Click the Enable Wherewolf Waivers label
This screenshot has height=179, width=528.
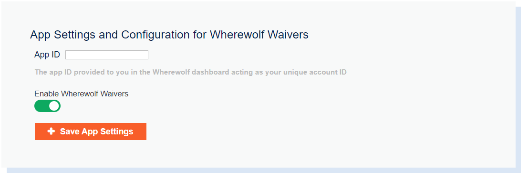coord(82,94)
